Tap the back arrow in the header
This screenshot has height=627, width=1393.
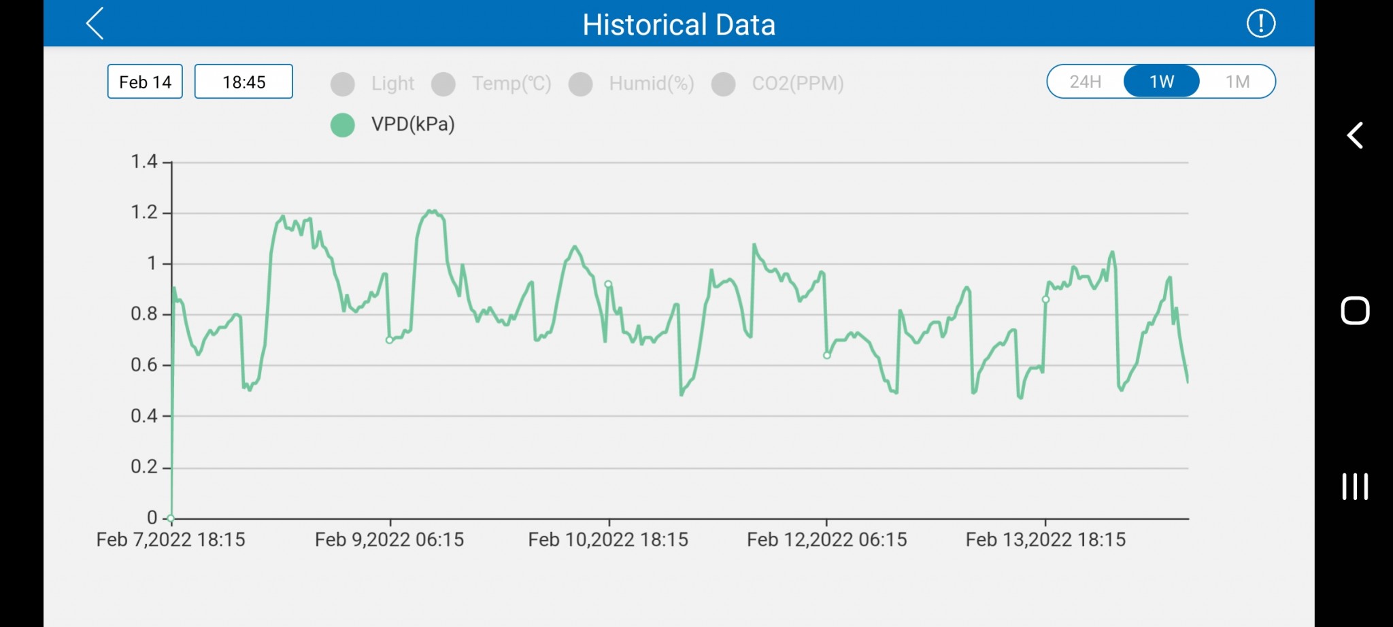coord(95,24)
